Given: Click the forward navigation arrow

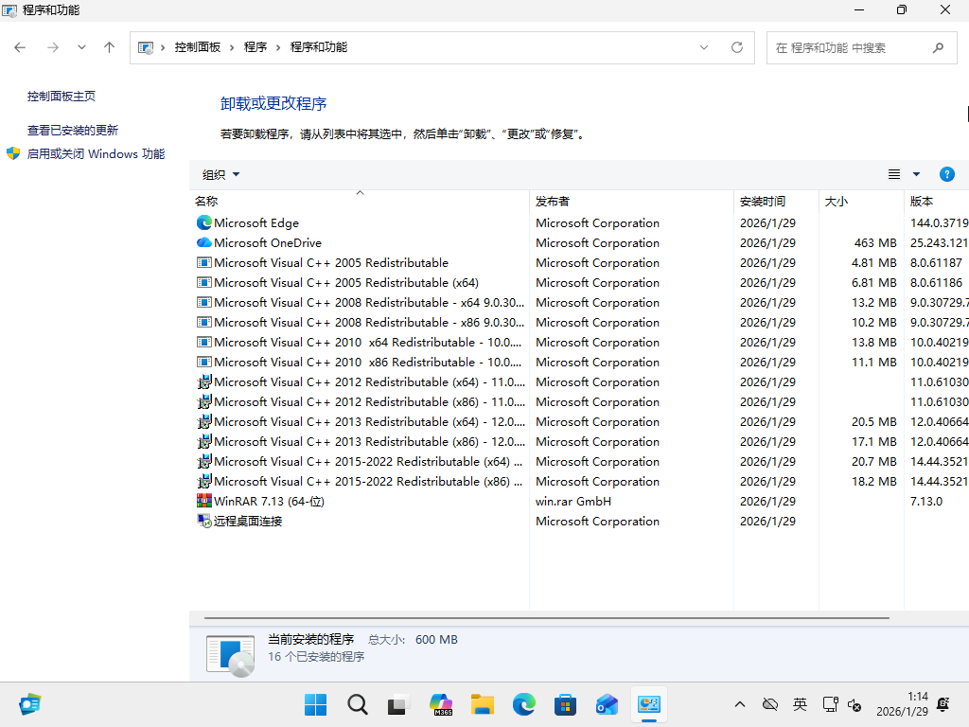Looking at the screenshot, I should click(53, 46).
